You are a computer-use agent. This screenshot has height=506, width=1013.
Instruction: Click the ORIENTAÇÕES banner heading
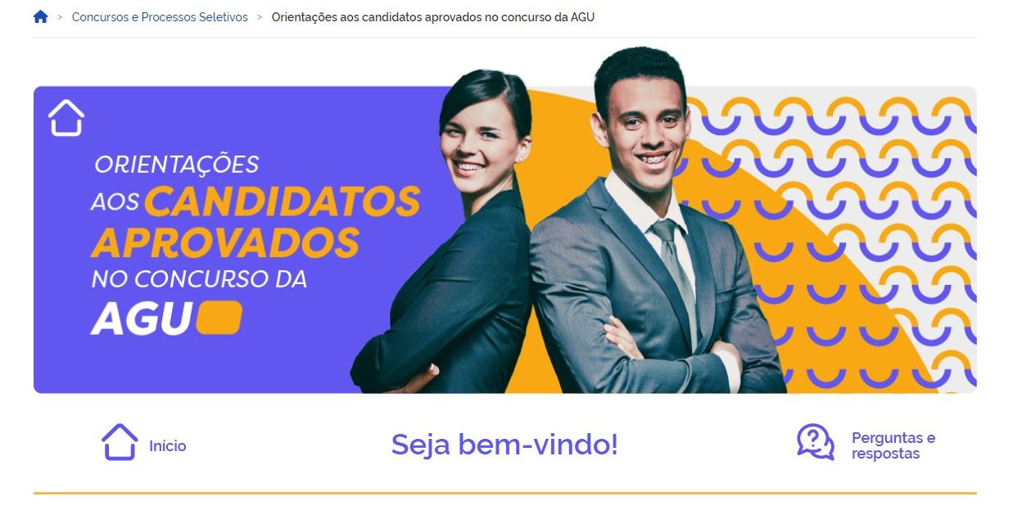point(176,165)
